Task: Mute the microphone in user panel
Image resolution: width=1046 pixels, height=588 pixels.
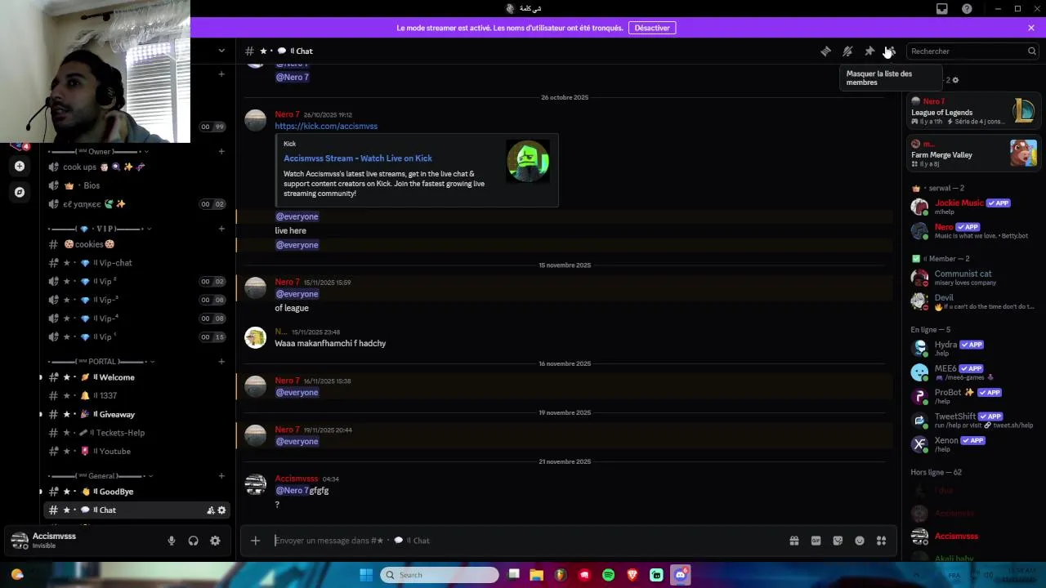Action: click(x=172, y=541)
